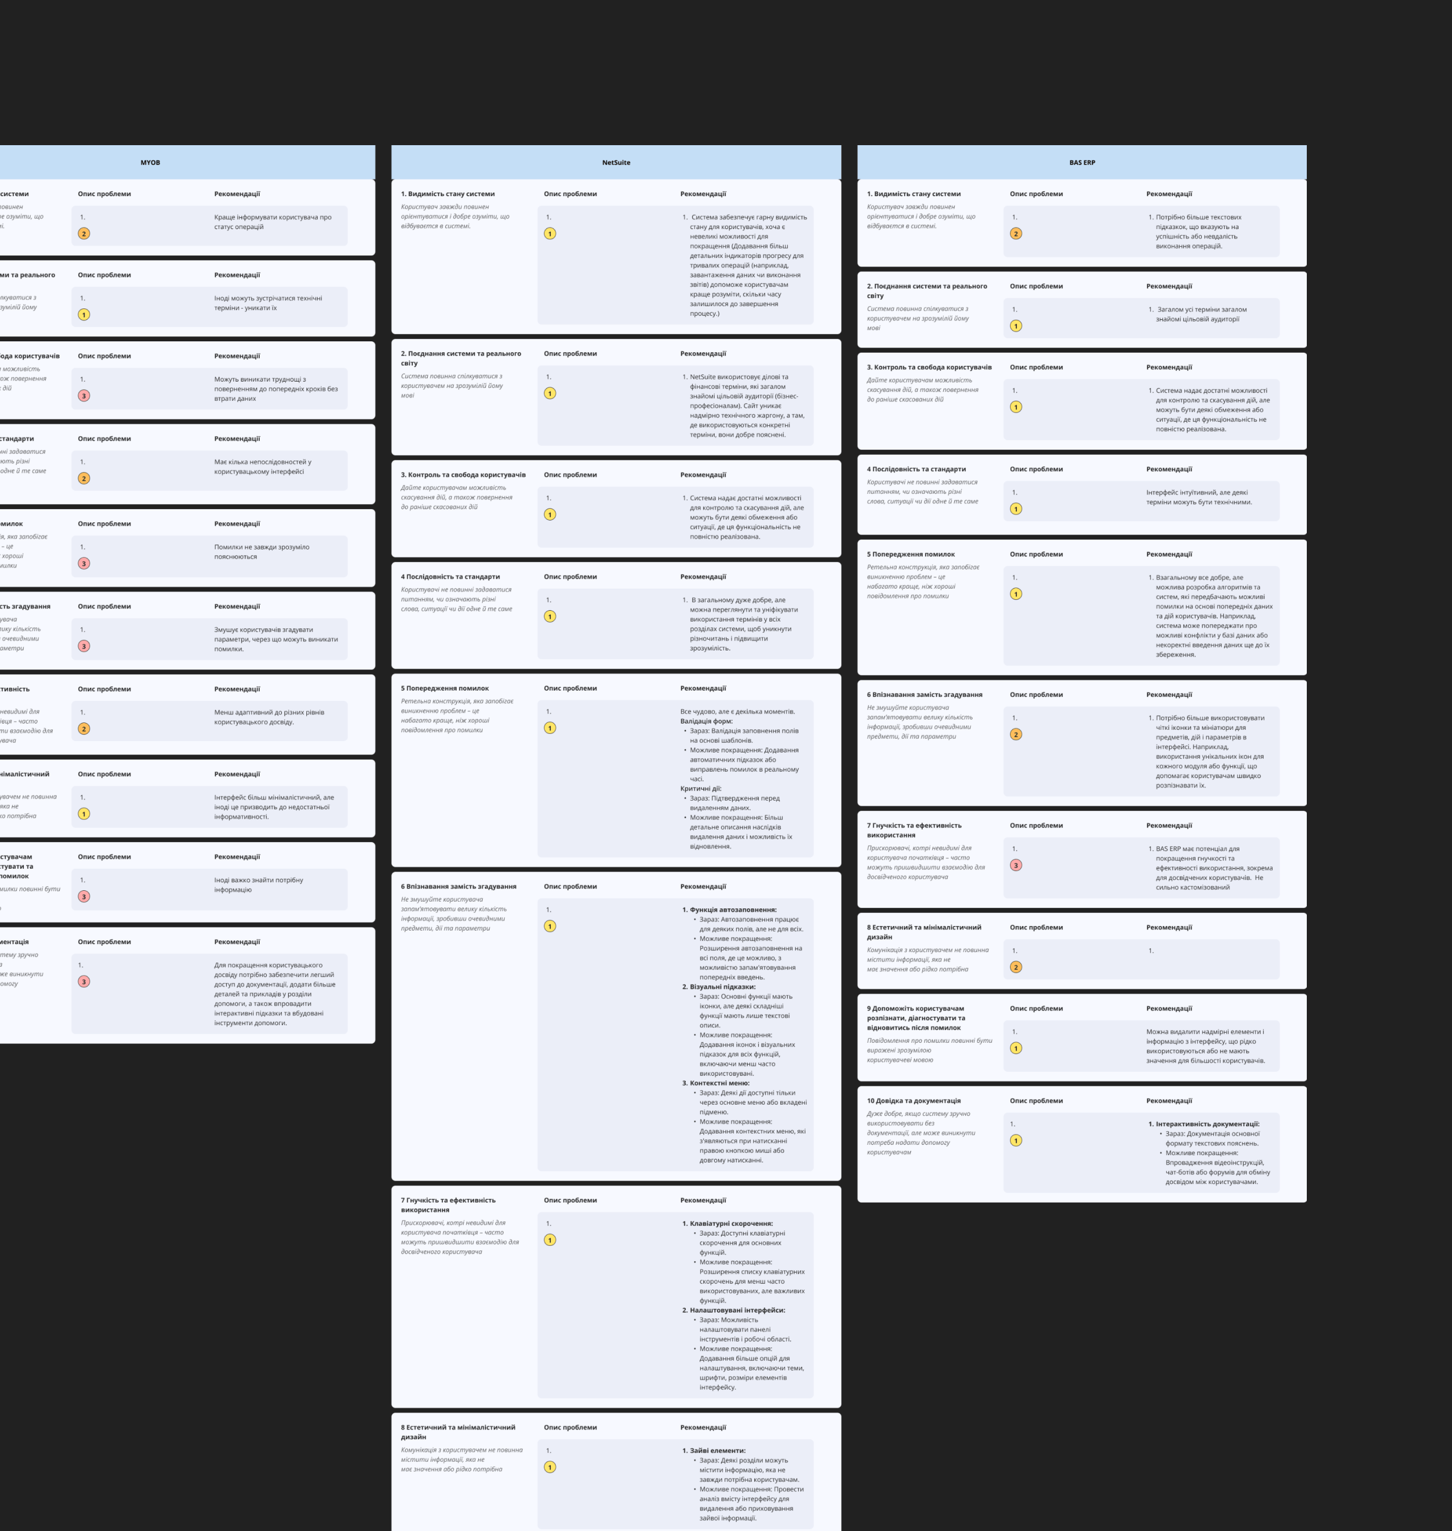Click NetSuite severity badge in 'Видимість стану системи' row
1452x1531 pixels.
(550, 234)
